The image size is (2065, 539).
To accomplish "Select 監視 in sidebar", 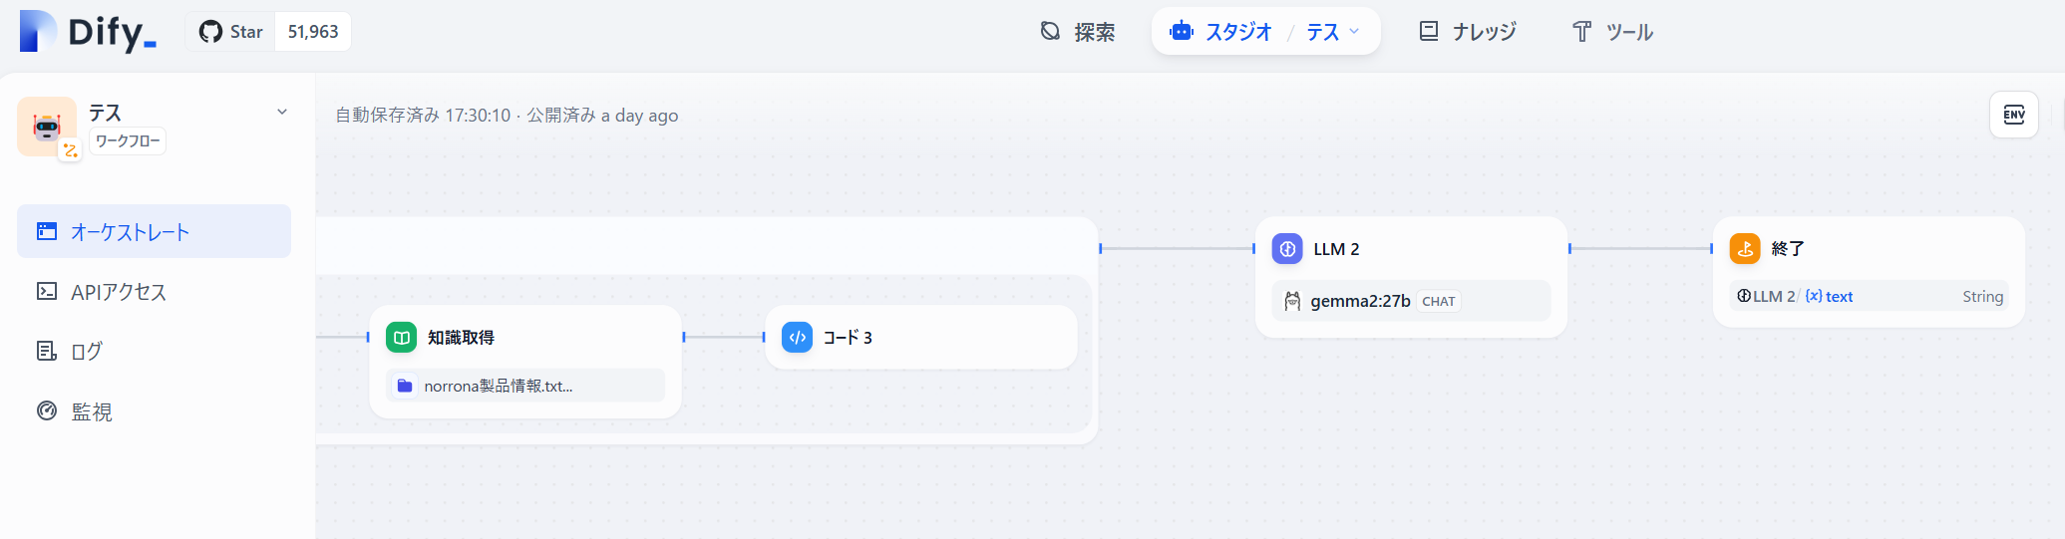I will (x=154, y=410).
